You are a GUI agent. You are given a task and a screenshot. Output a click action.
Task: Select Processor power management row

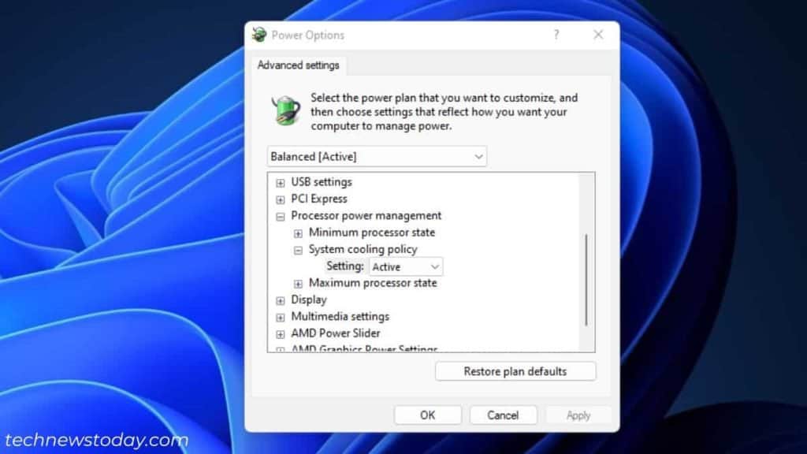pos(366,216)
